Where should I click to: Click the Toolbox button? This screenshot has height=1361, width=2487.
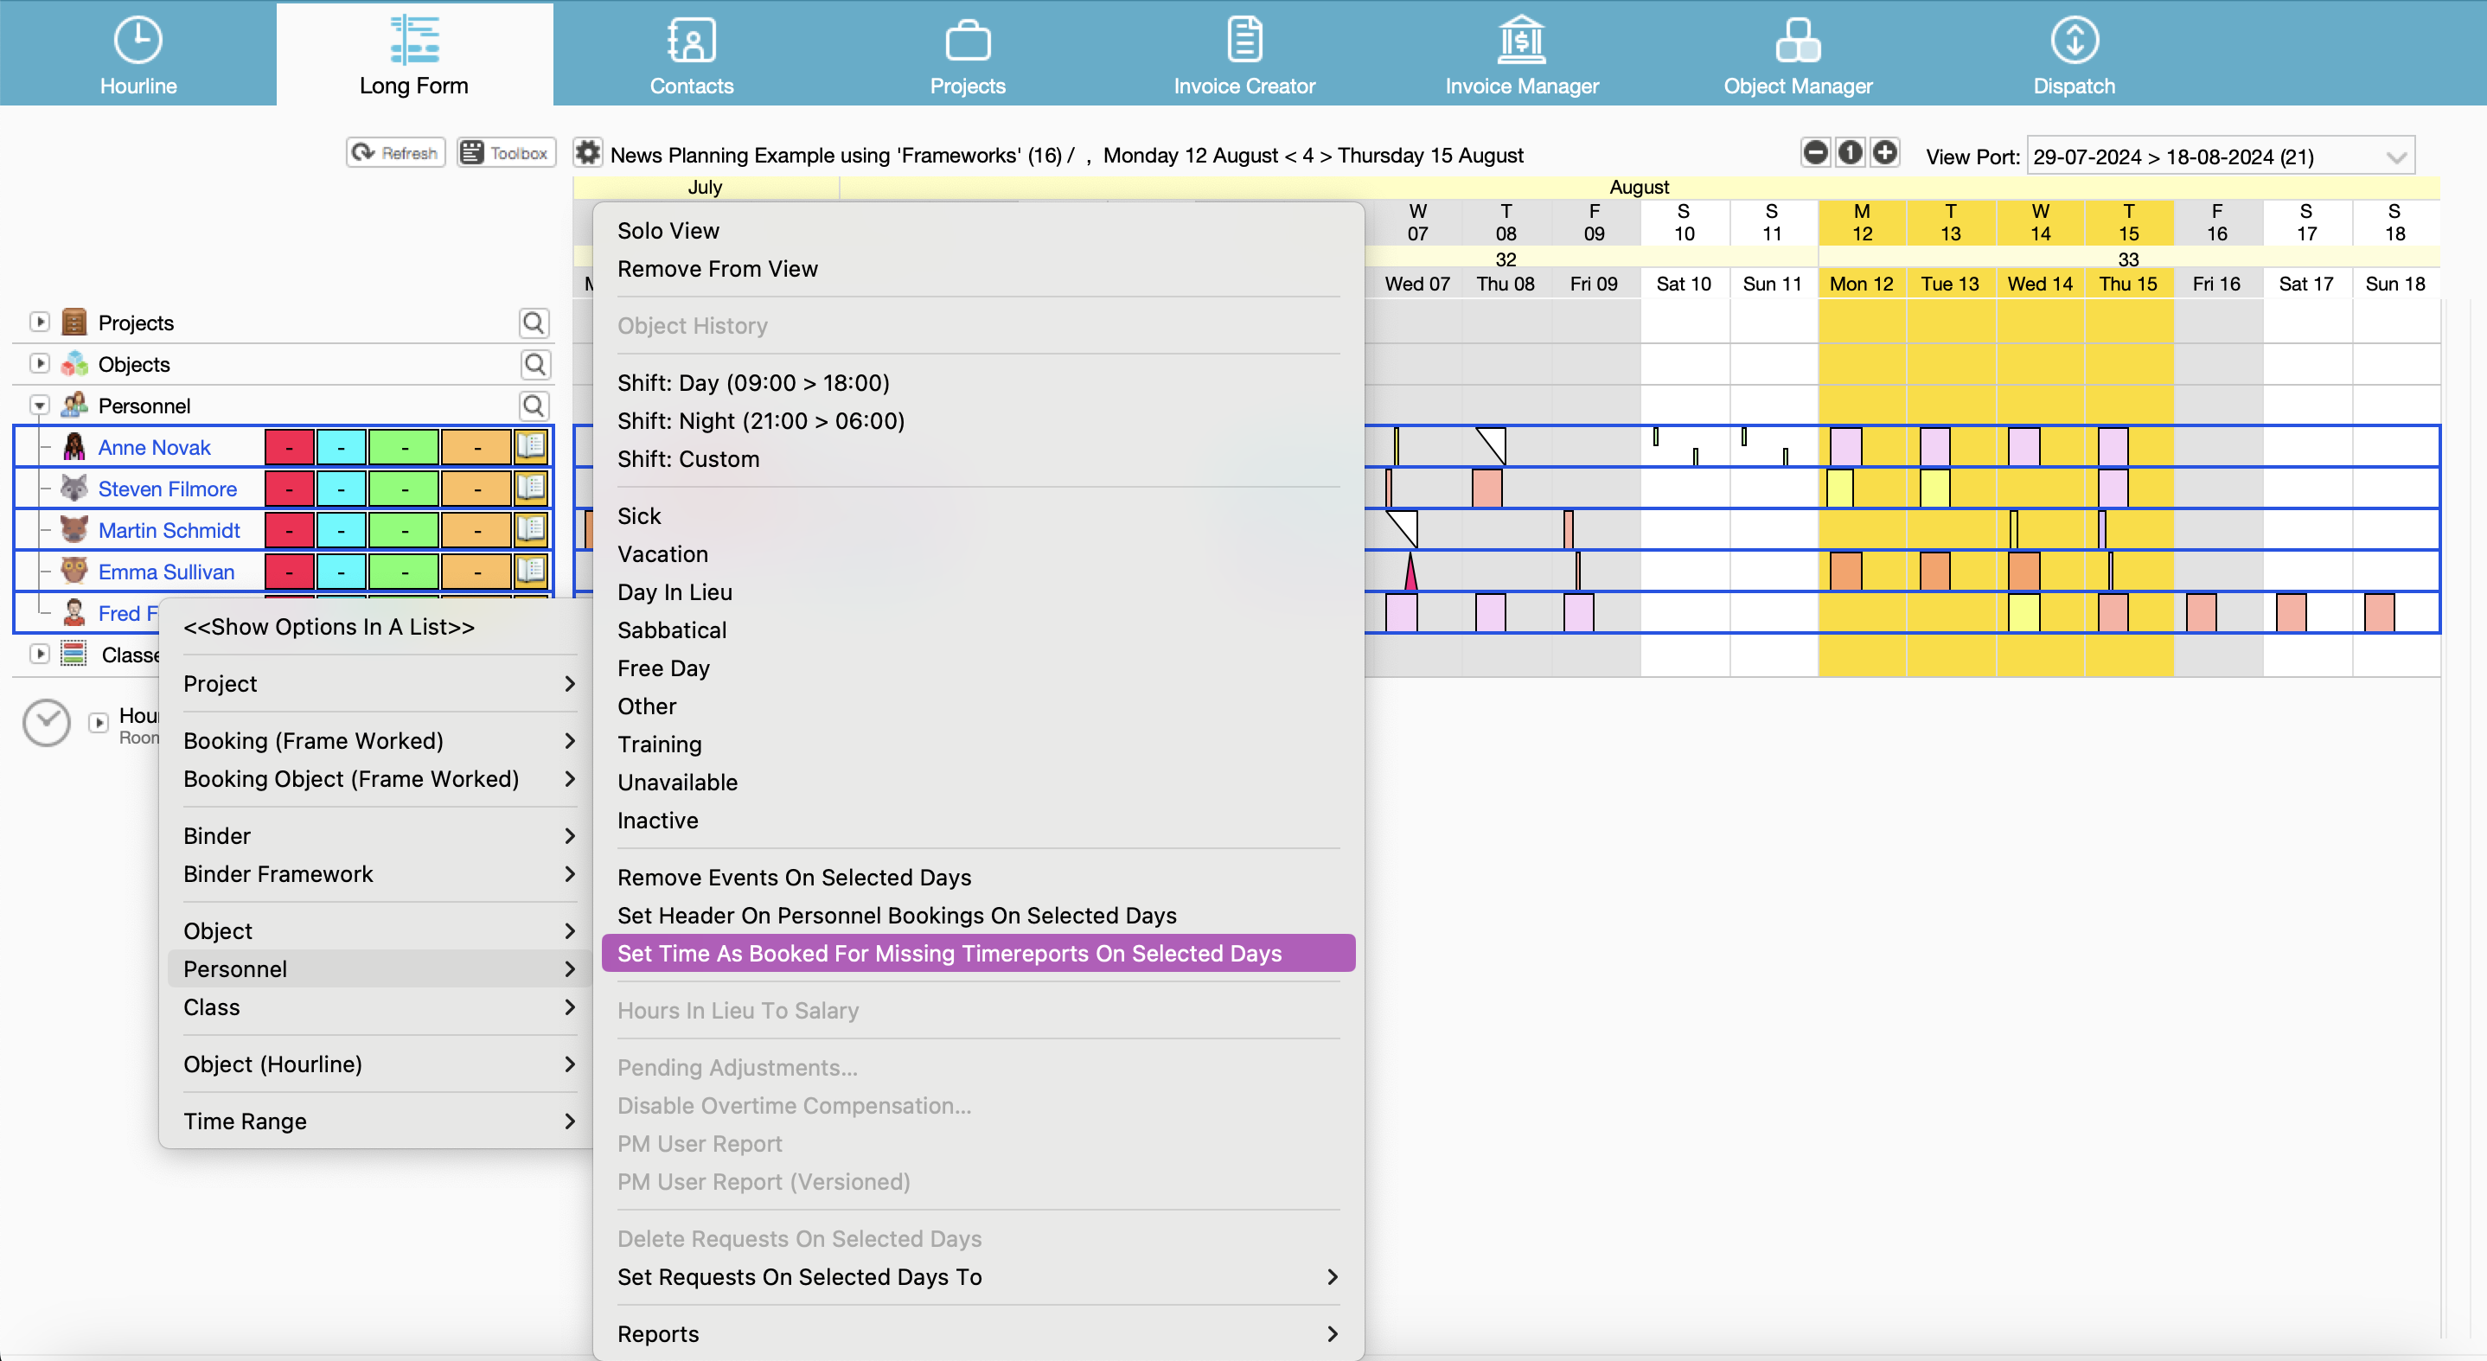506,153
